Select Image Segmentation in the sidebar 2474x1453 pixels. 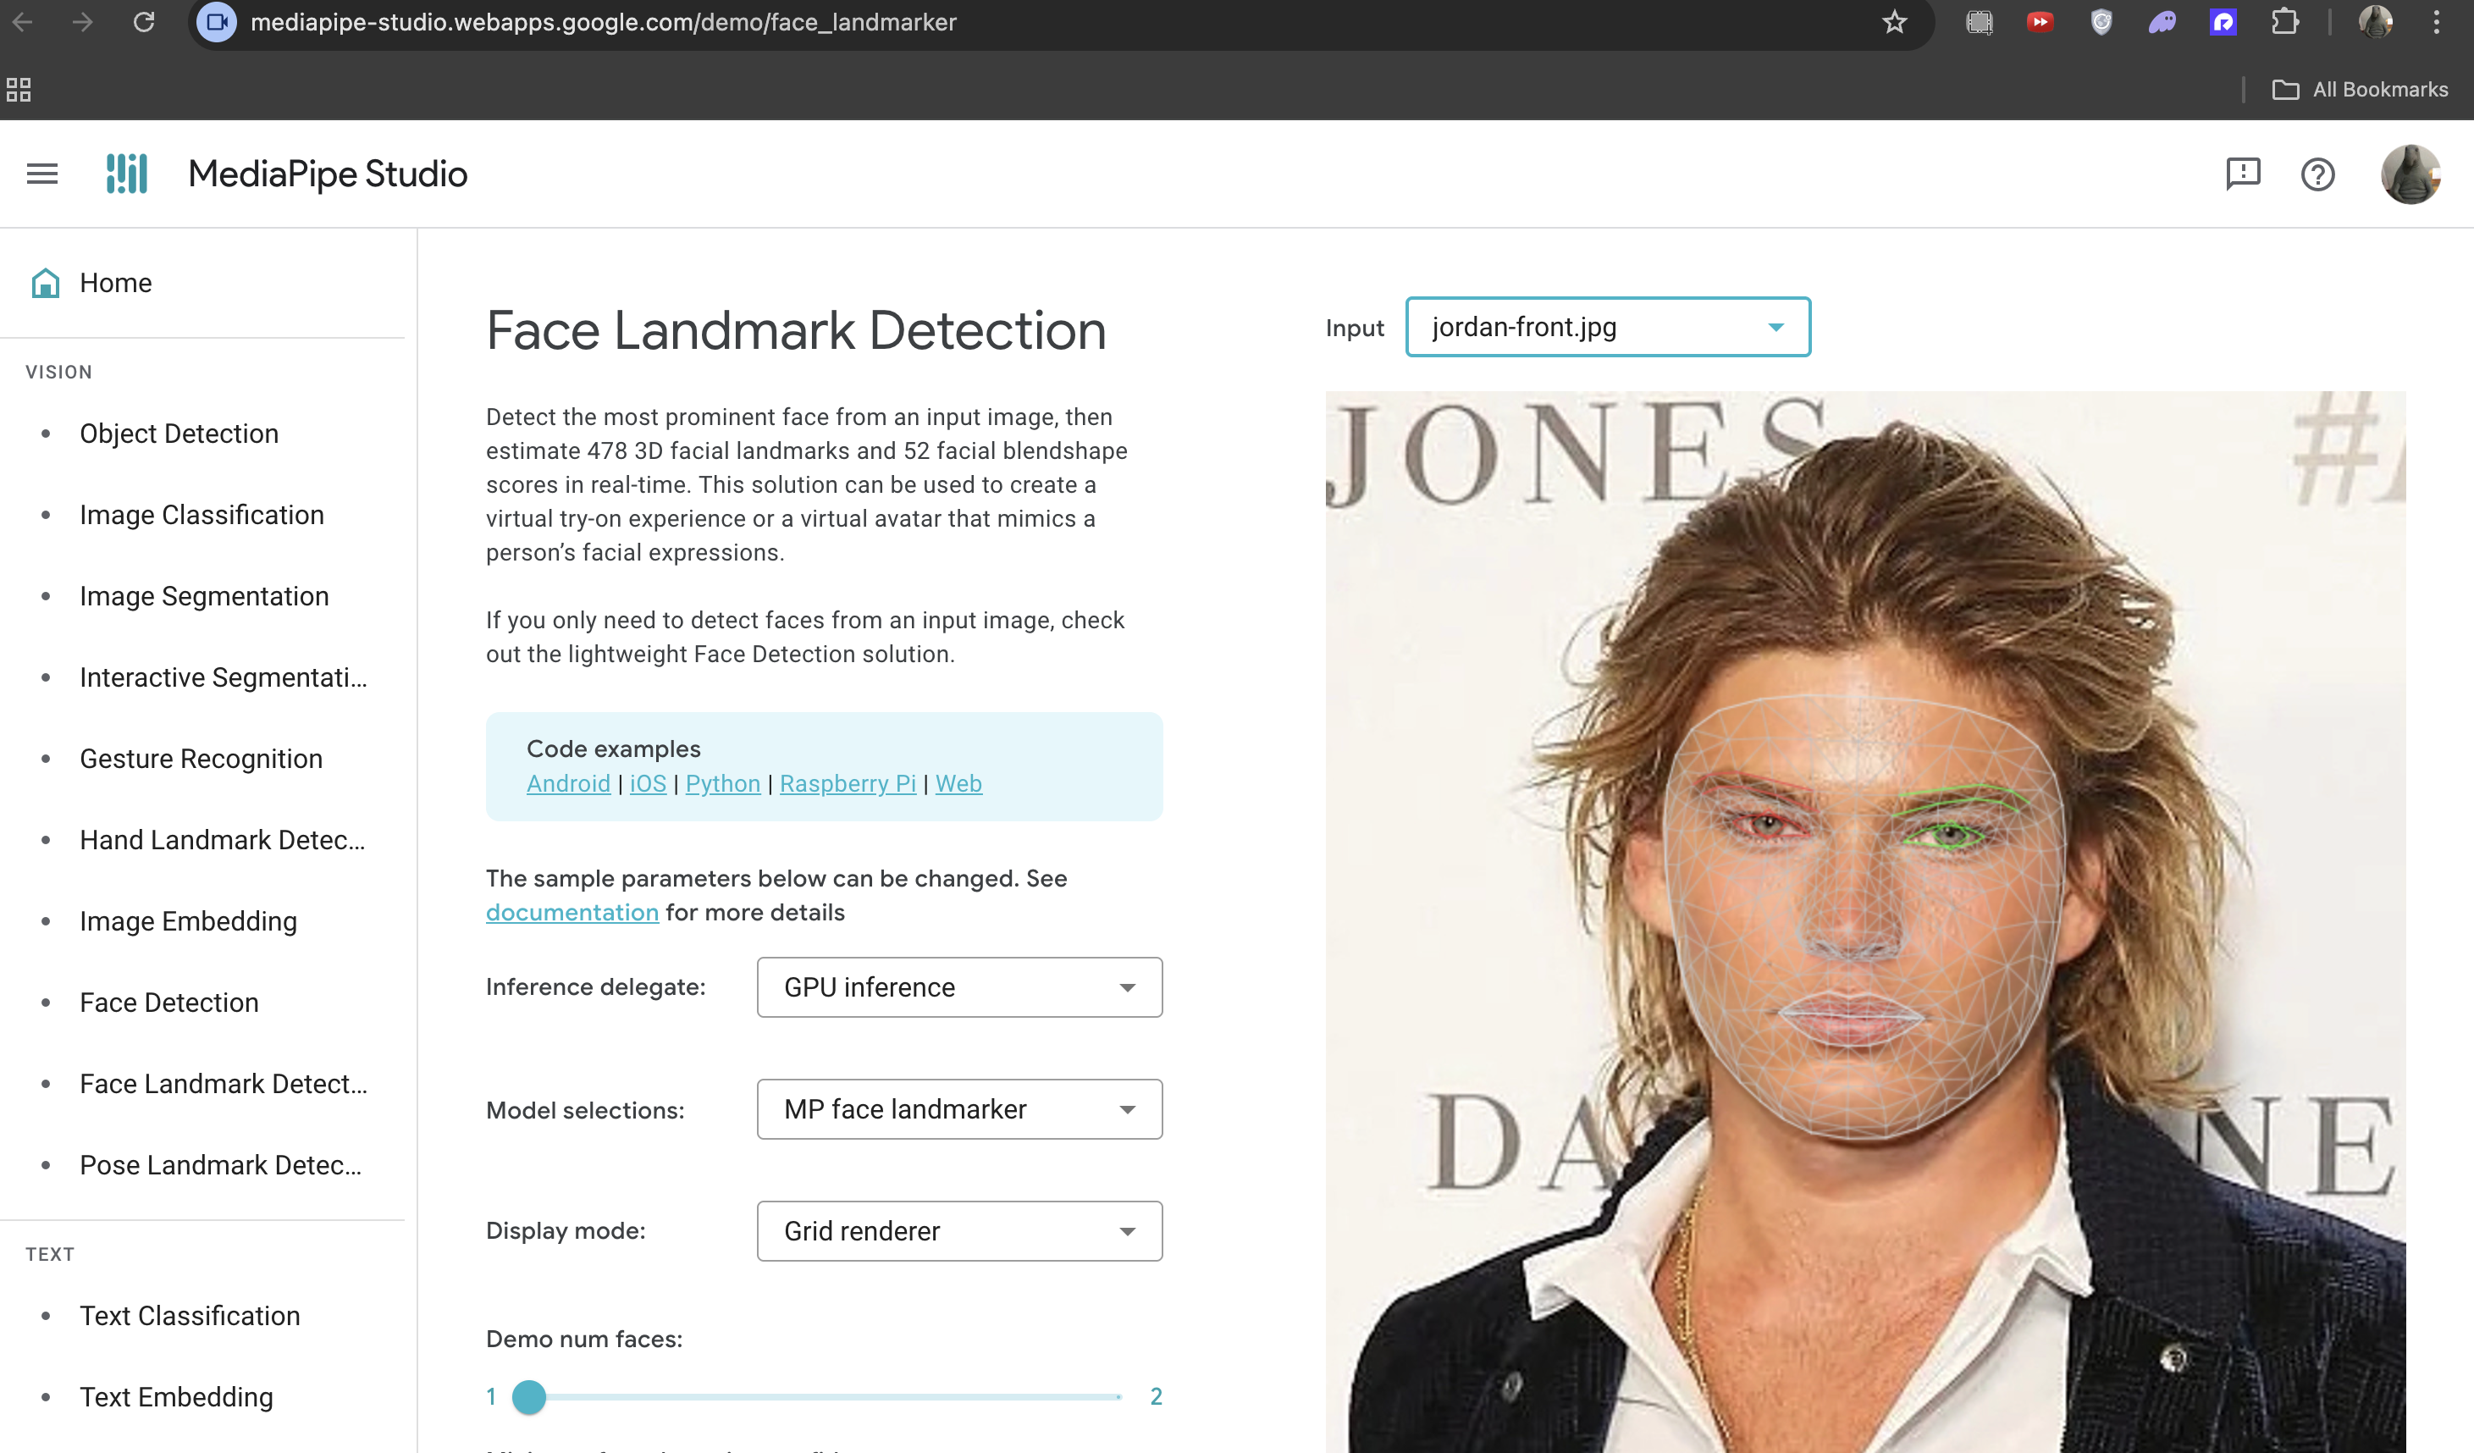pos(204,596)
